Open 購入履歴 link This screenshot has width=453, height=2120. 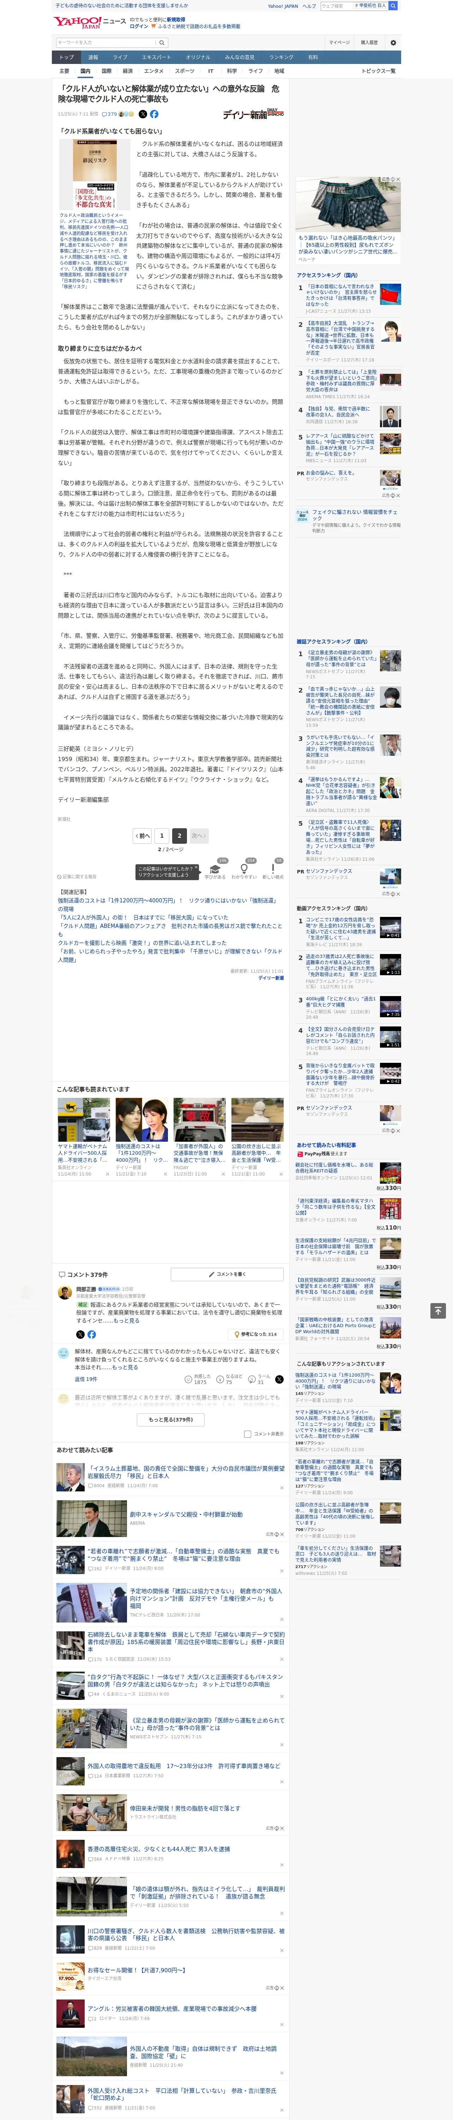(x=369, y=42)
